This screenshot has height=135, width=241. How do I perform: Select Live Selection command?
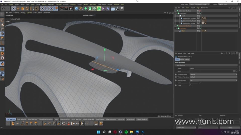11,119
